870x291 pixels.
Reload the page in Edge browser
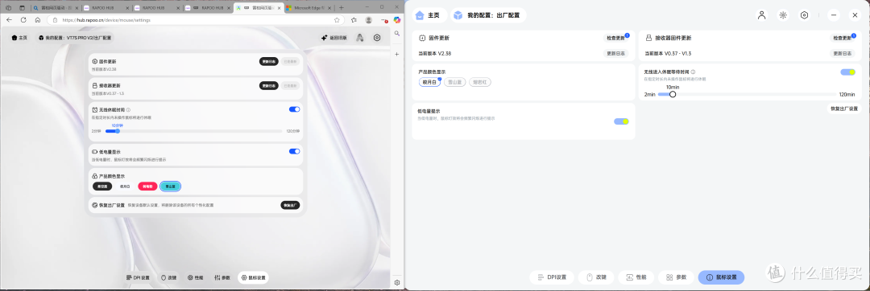(23, 19)
